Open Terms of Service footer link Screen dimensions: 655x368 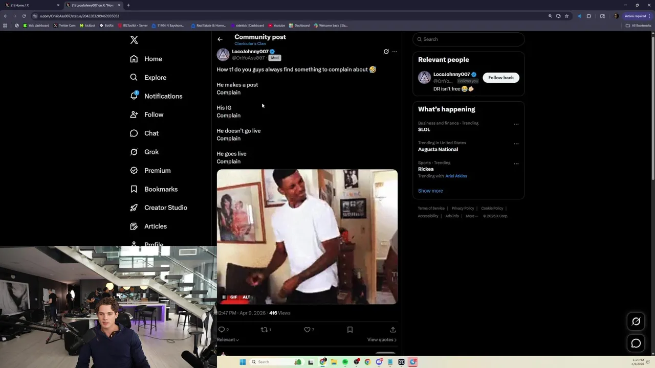tap(431, 209)
